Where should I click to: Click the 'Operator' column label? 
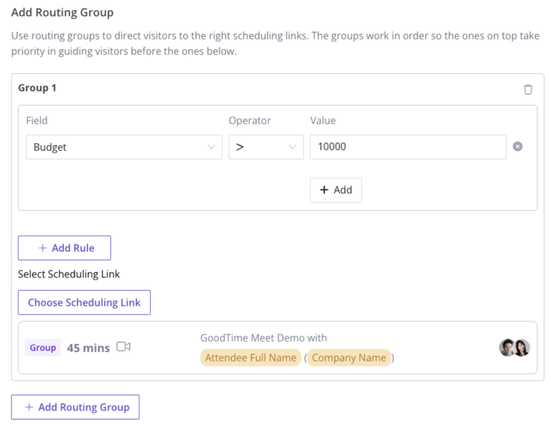250,121
